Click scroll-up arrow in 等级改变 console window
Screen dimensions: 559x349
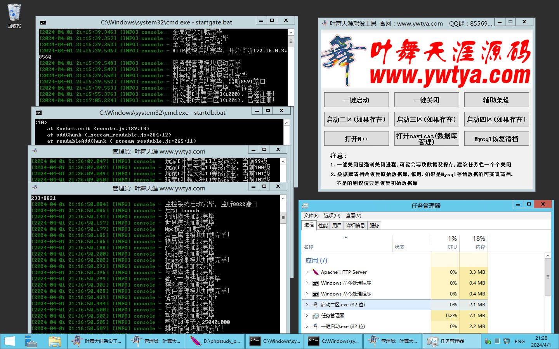[283, 161]
